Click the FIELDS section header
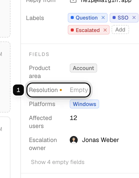Screen dimensions: 139x178 point(39,54)
